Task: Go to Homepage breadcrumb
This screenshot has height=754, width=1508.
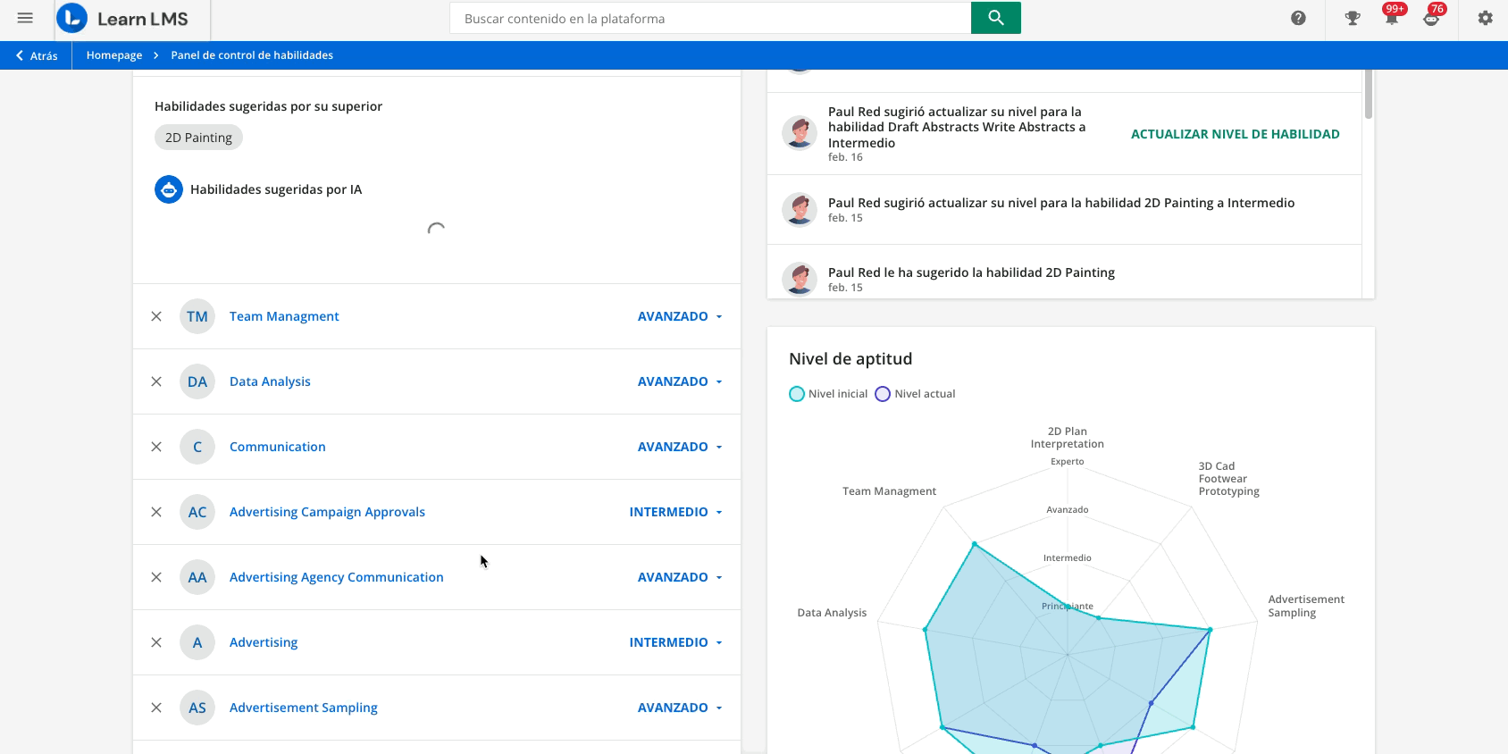Action: [x=114, y=55]
